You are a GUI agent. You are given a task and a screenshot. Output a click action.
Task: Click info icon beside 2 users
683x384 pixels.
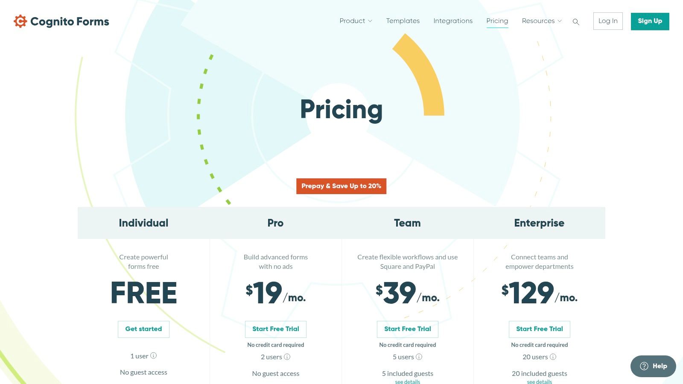(x=287, y=357)
